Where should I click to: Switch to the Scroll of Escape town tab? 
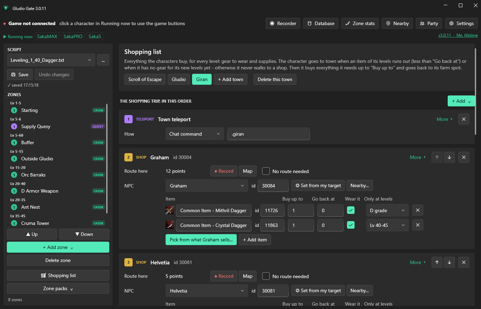pos(145,79)
